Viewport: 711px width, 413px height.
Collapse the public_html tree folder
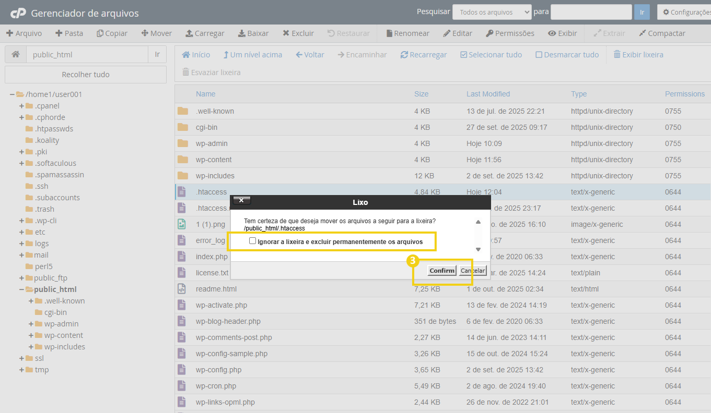pyautogui.click(x=22, y=289)
